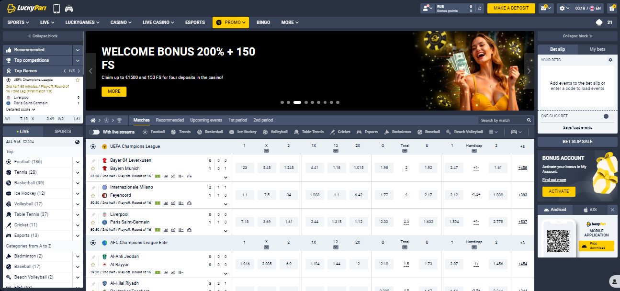Screen dimensions: 620x291
Task: Click the spade icon beside 21
Action: click(x=598, y=22)
